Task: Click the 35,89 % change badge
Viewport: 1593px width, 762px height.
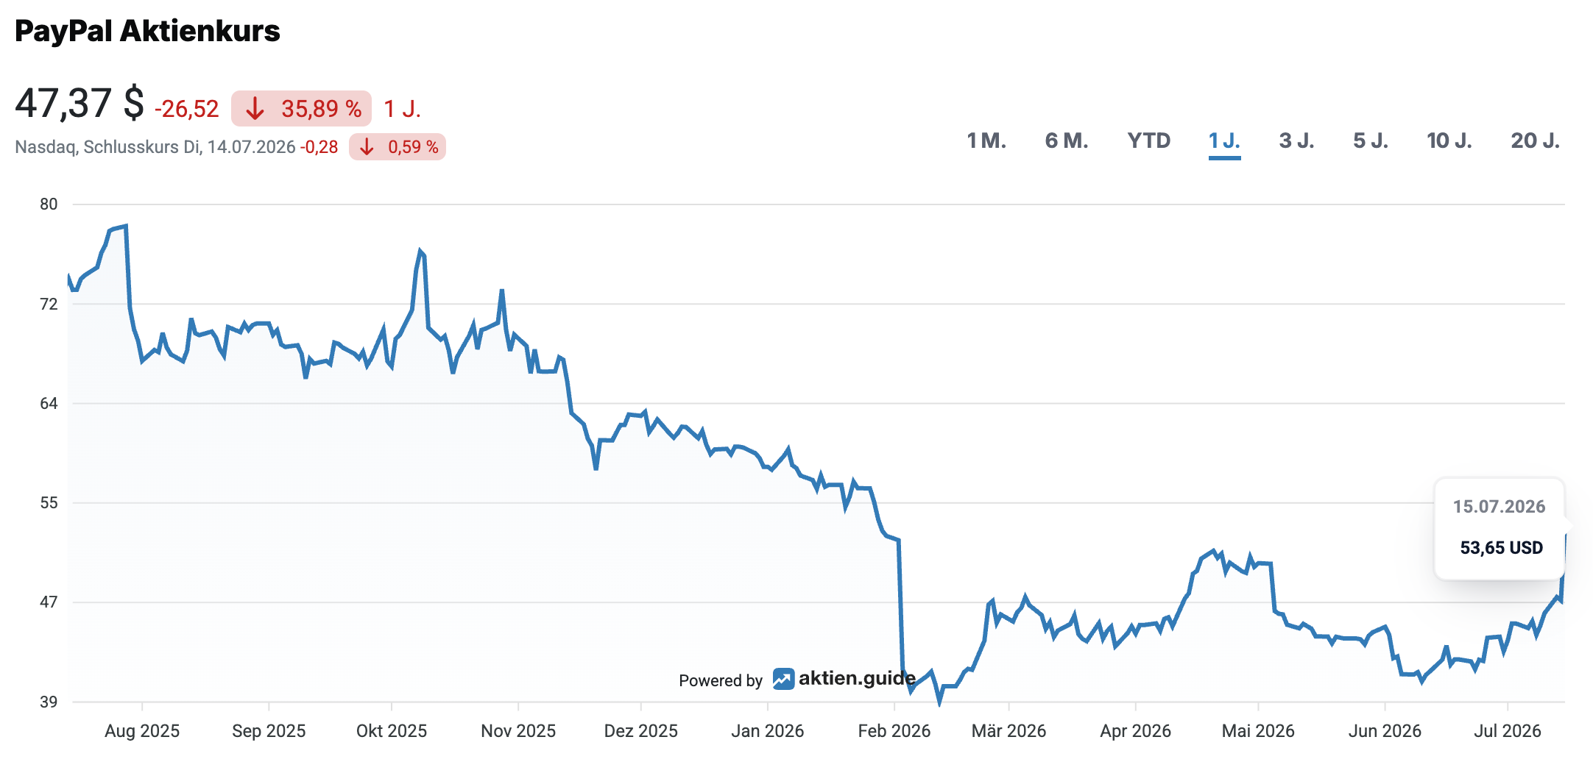Action: pyautogui.click(x=301, y=109)
